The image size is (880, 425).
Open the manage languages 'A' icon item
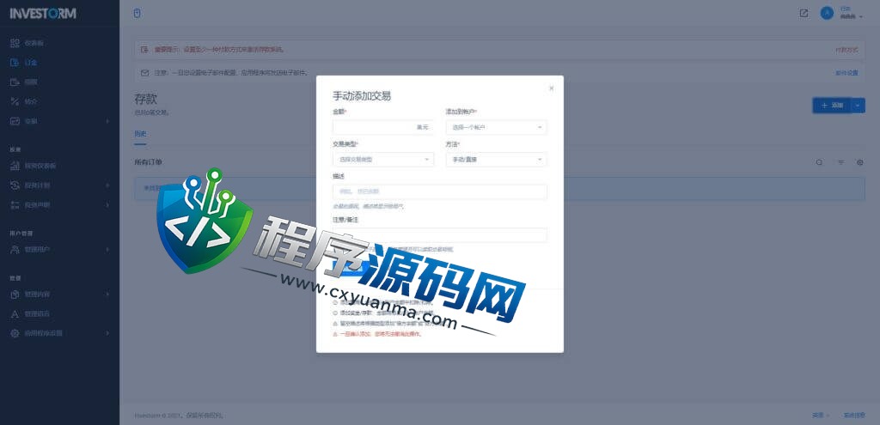tap(15, 313)
